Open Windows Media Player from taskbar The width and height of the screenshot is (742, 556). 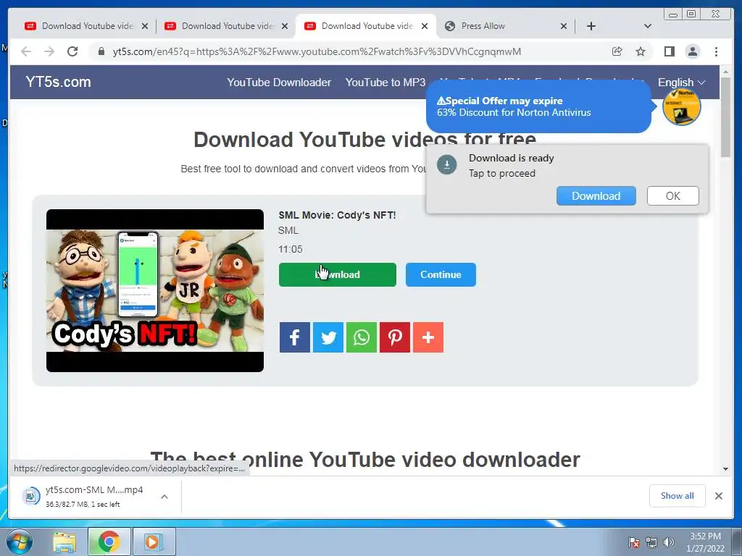pos(154,542)
